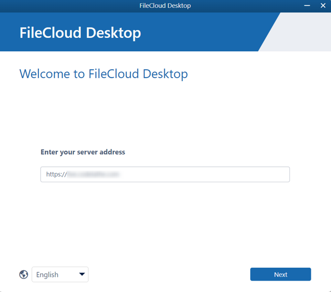
Task: Click the FileCloud Desktop window title text
Action: click(x=165, y=6)
